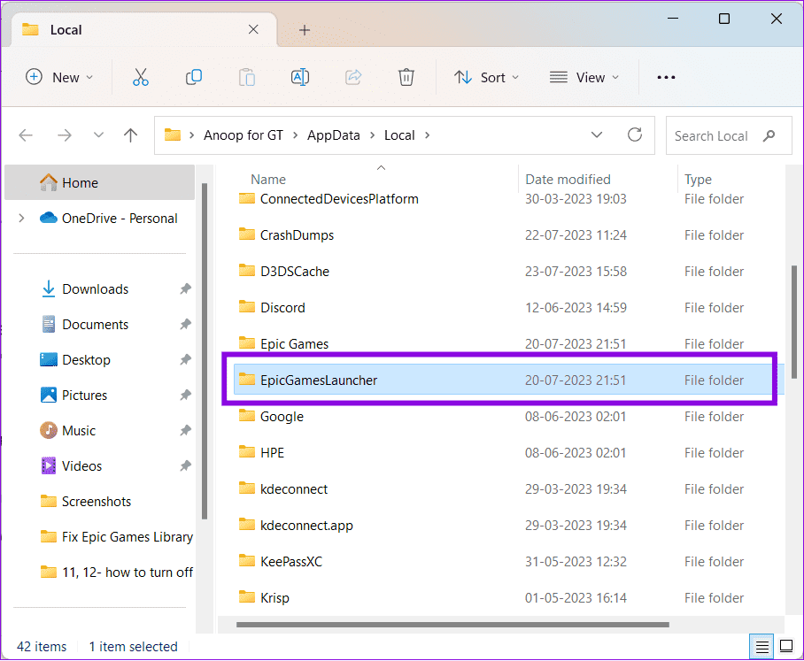Click the Krisp folder icon
This screenshot has width=804, height=661.
point(247,597)
